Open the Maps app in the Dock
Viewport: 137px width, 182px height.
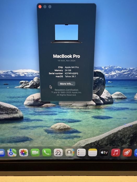12,153
